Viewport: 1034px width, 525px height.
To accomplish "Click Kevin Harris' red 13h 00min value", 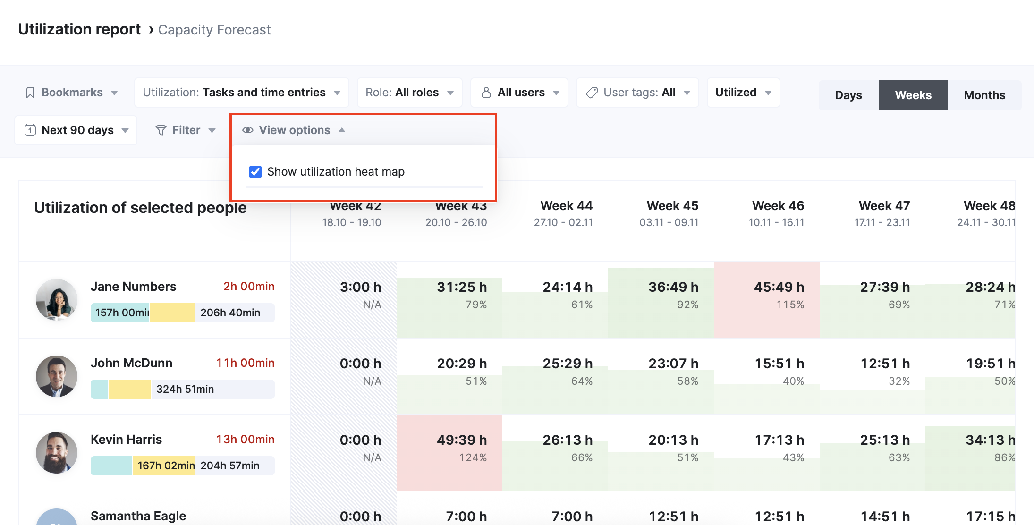I will tap(246, 440).
